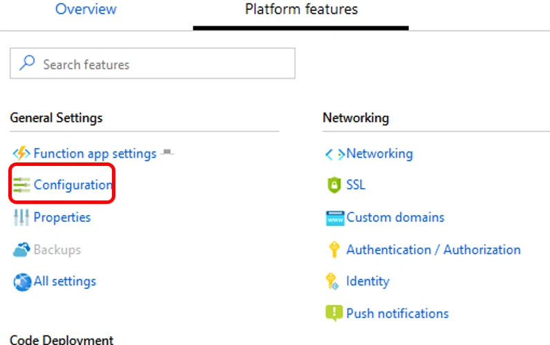This screenshot has width=550, height=345.
Task: Click the Networking section heading
Action: (356, 118)
